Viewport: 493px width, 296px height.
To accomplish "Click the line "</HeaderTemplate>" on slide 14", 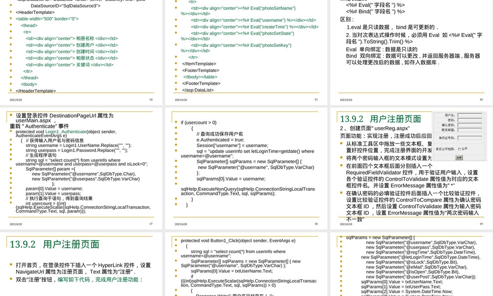I will click(35, 91).
